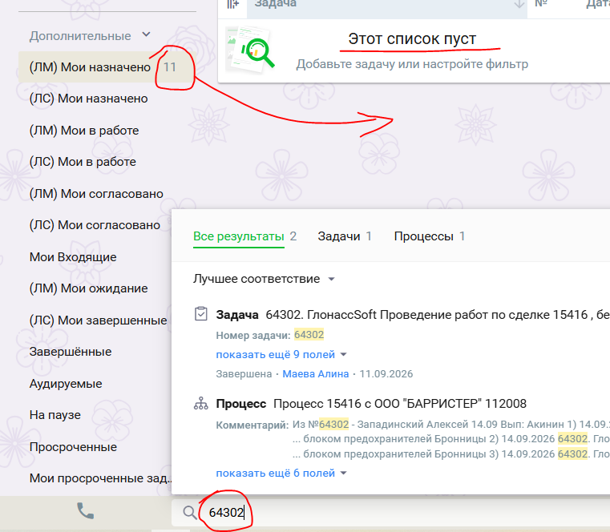Open (ЛС) Мои согласовано list
The width and height of the screenshot is (610, 532).
tap(95, 225)
